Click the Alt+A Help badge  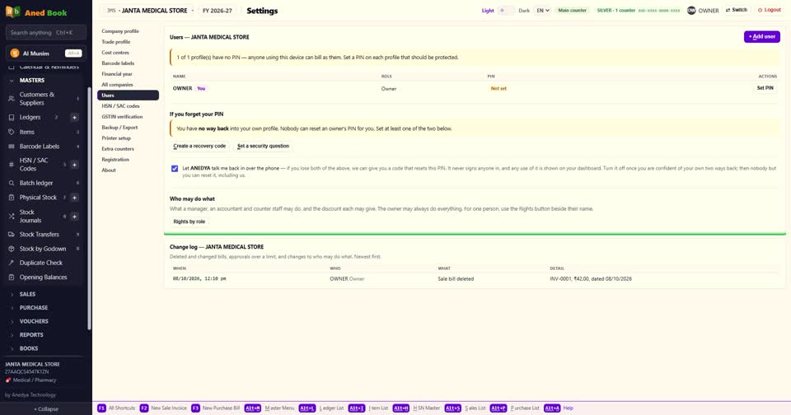point(552,408)
